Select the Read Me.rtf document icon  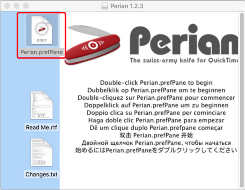tap(42, 105)
